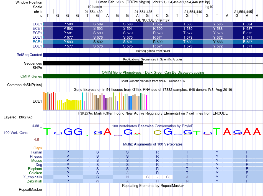263x196 pixels.
Task: Click the T 589 codon in second ECE1 row
Action: pos(188,29)
